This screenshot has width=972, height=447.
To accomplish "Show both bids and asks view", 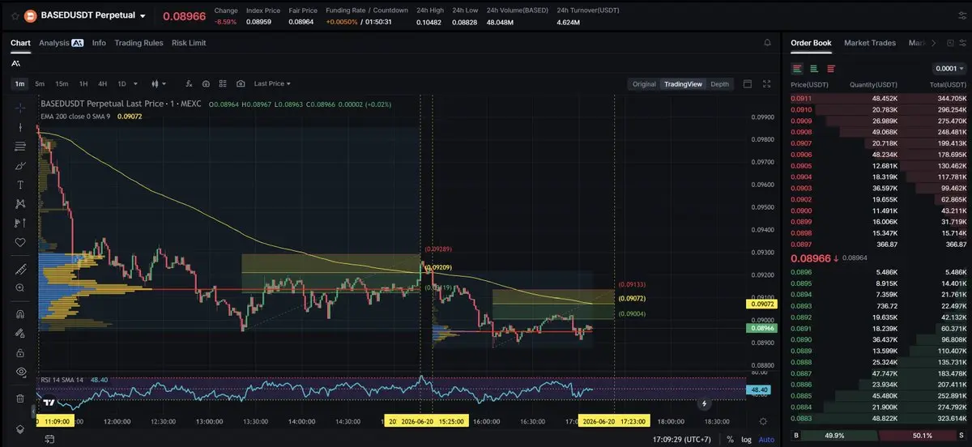I will tap(797, 69).
